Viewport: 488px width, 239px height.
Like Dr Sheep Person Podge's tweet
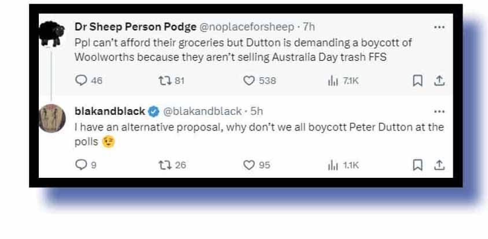coord(249,81)
